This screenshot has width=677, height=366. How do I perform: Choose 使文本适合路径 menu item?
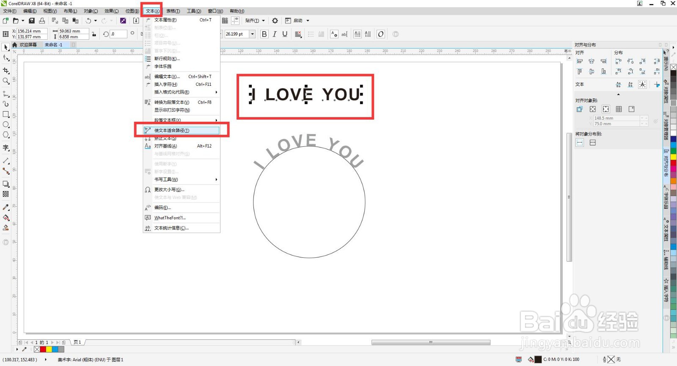click(x=182, y=130)
